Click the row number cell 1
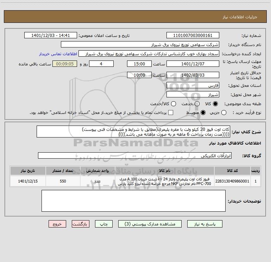The height and width of the screenshot is (262, 271). (256, 181)
